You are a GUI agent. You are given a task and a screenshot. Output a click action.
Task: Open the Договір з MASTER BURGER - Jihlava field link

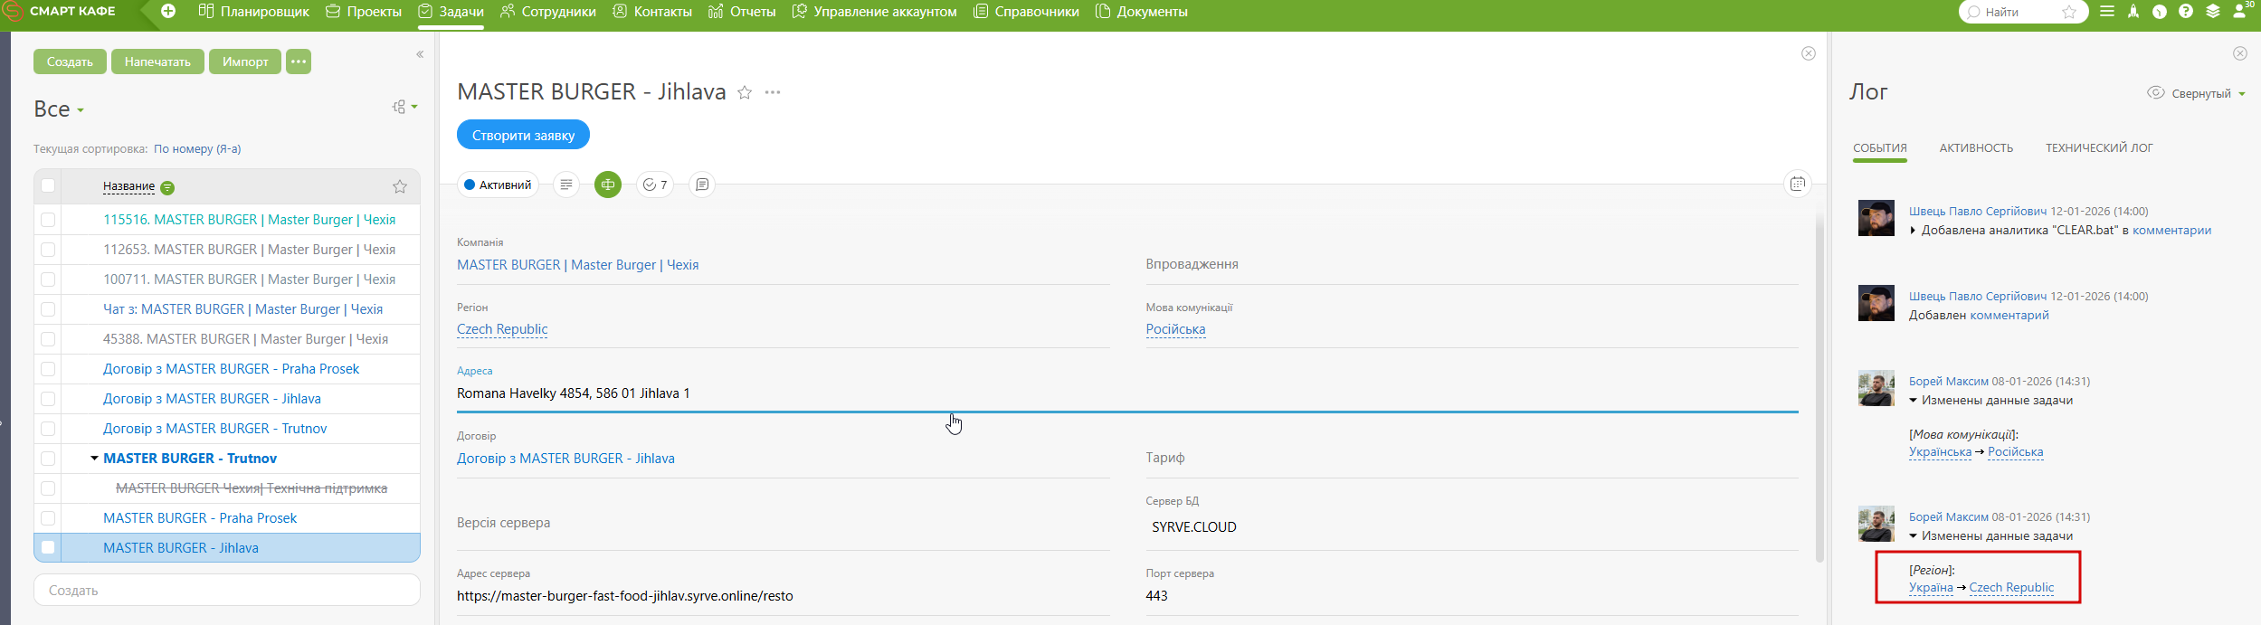565,459
